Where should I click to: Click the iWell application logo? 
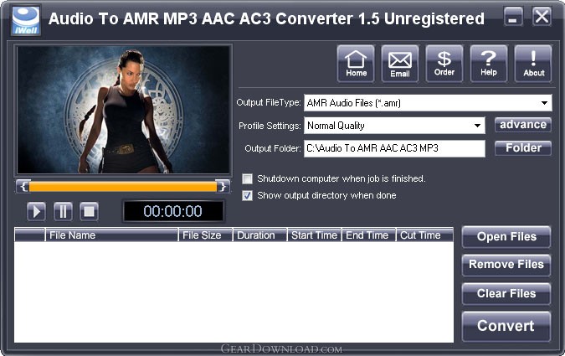[26, 21]
